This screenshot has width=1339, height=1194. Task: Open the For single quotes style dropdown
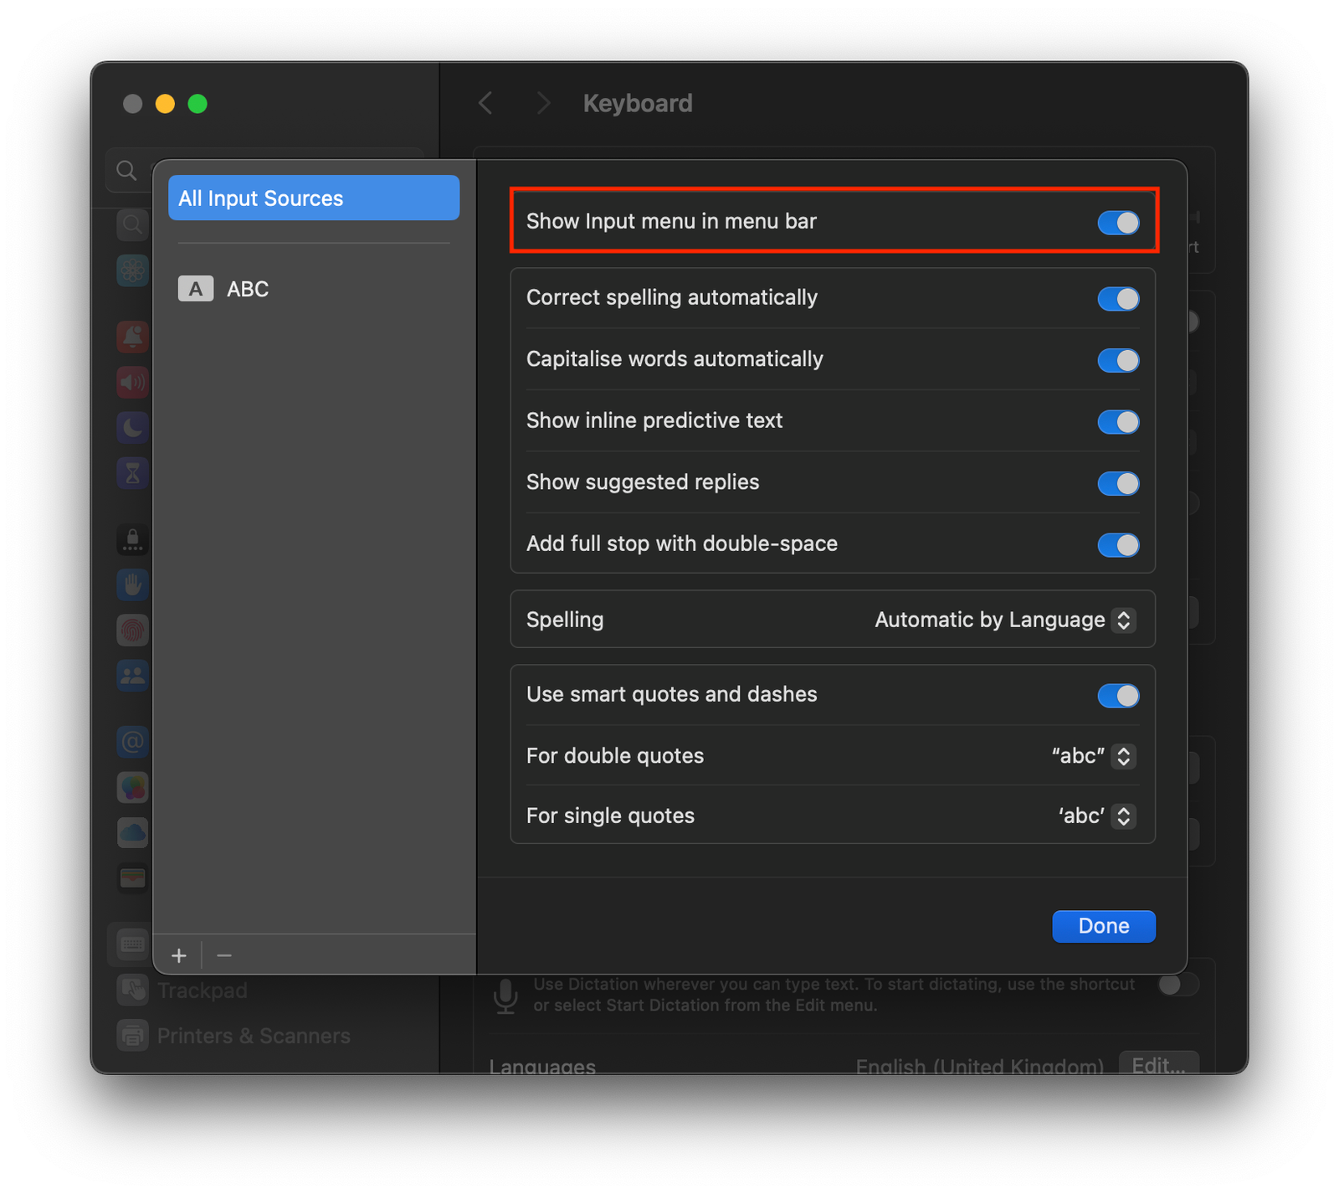[x=1096, y=816]
